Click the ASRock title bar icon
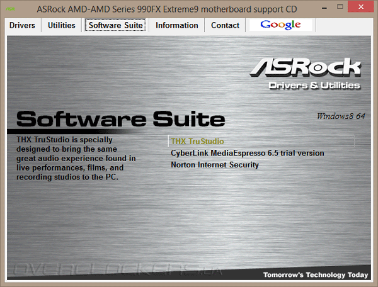This screenshot has height=287, width=378. point(10,9)
